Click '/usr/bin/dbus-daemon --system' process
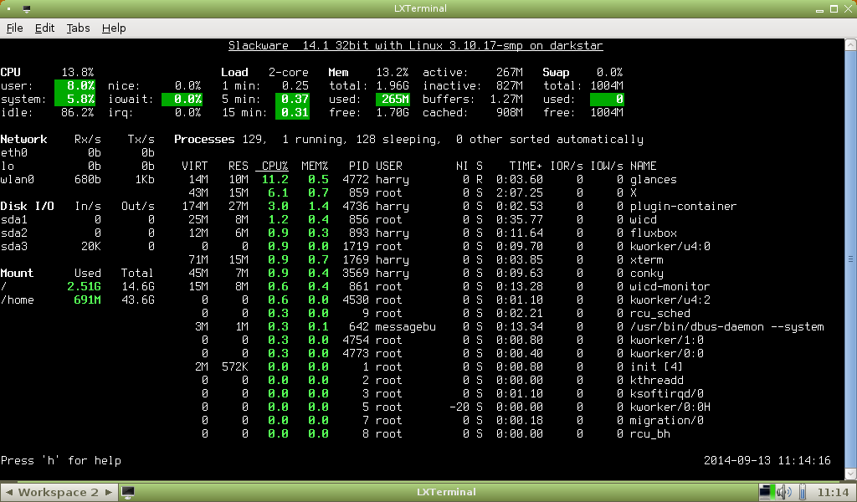The height and width of the screenshot is (502, 857). [727, 326]
